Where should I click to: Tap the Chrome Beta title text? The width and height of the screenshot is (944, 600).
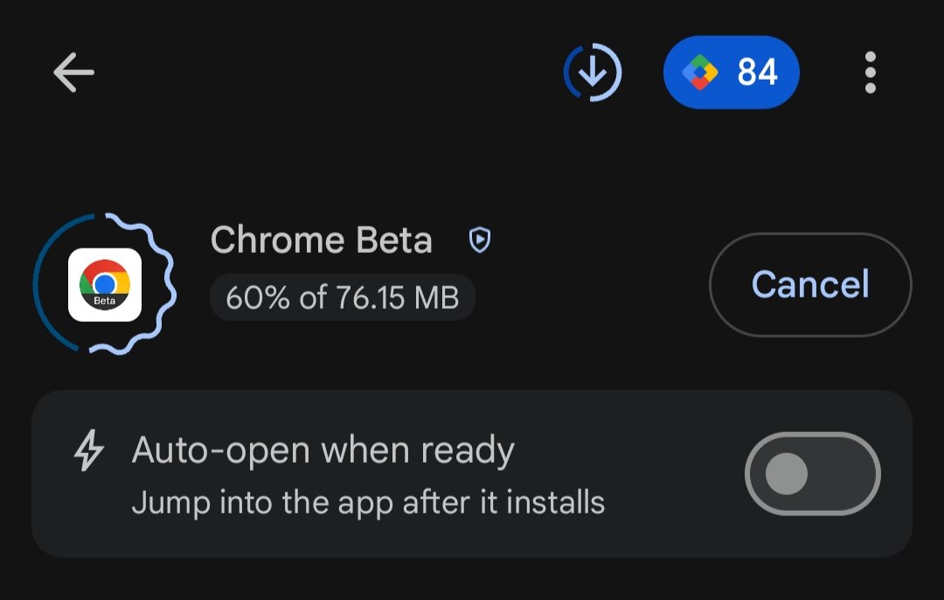coord(322,241)
